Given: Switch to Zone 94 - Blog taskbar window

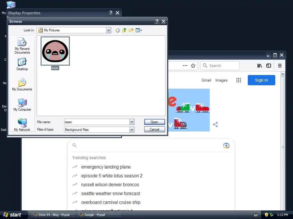Looking at the screenshot, I should (53, 215).
